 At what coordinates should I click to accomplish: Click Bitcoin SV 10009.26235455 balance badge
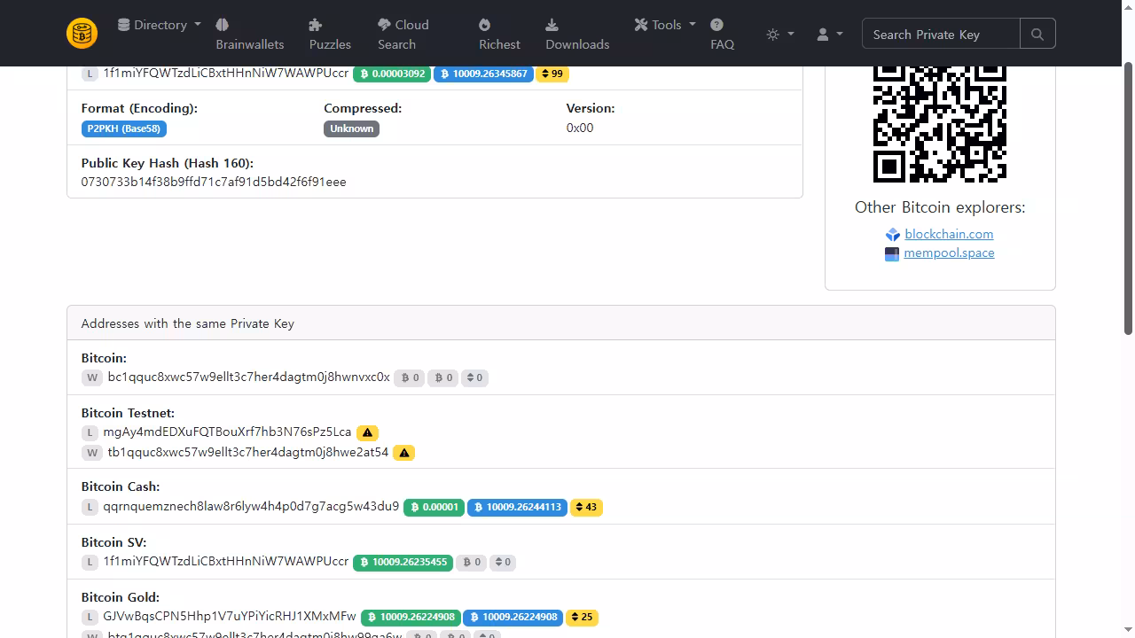pyautogui.click(x=403, y=563)
